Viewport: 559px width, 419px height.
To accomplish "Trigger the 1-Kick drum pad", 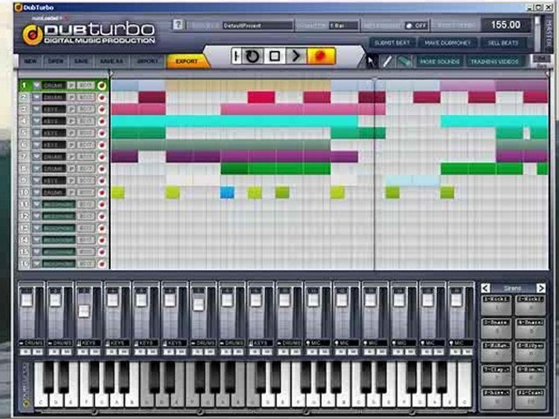I will [x=496, y=304].
